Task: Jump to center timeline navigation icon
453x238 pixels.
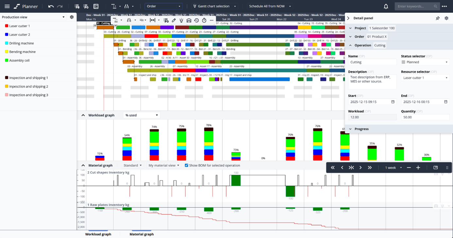Action: [351, 167]
